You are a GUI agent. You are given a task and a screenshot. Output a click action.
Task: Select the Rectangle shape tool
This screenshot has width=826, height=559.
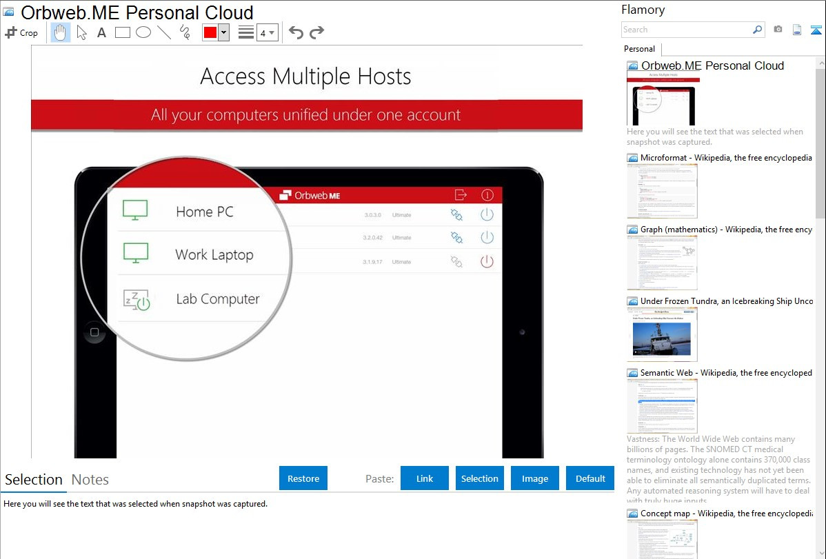[122, 32]
